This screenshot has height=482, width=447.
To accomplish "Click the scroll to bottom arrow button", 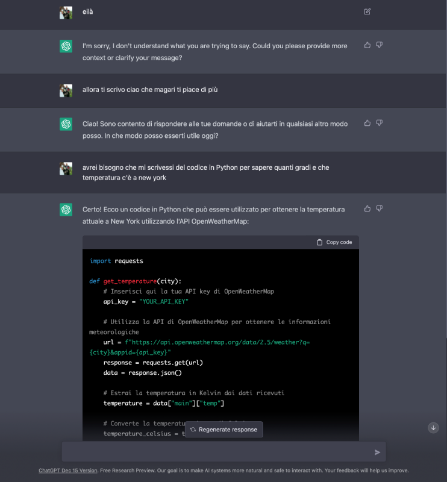I will click(433, 427).
